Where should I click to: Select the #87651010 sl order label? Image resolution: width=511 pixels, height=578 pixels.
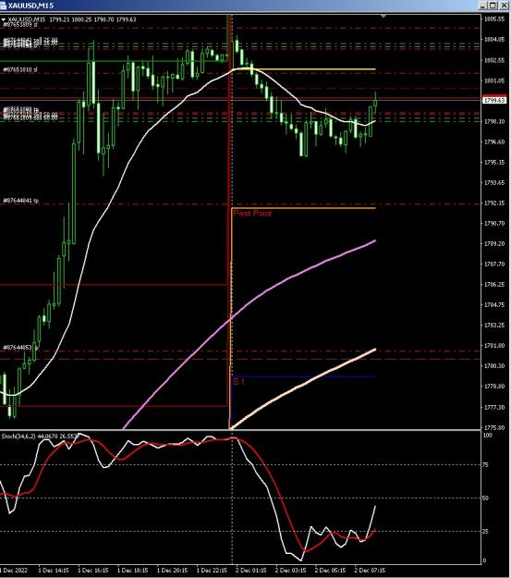coord(20,69)
